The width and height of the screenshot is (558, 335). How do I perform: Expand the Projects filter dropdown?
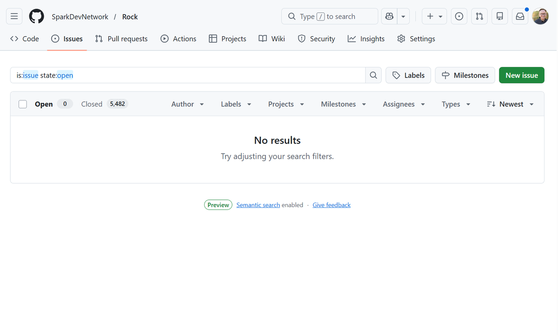click(286, 104)
